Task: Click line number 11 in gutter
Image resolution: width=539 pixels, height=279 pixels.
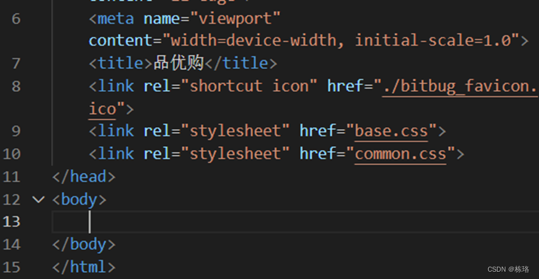Action: coord(12,177)
